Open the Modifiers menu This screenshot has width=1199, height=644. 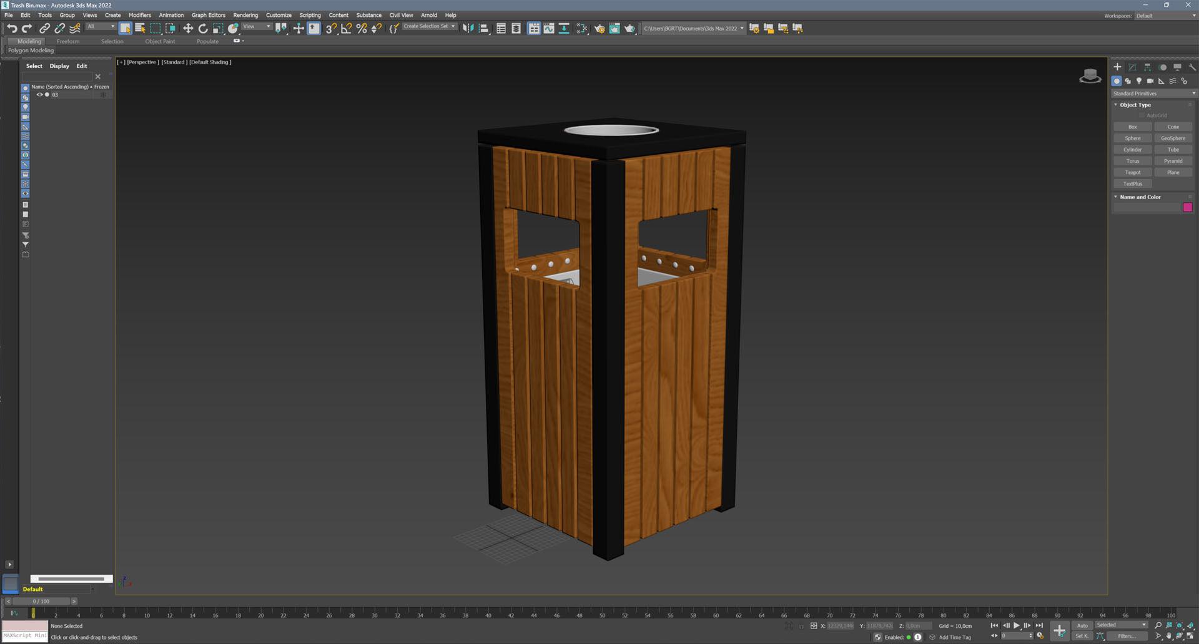click(140, 15)
